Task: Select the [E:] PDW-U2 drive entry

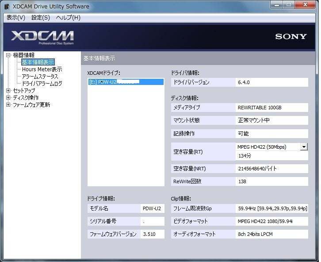Action: click(126, 82)
